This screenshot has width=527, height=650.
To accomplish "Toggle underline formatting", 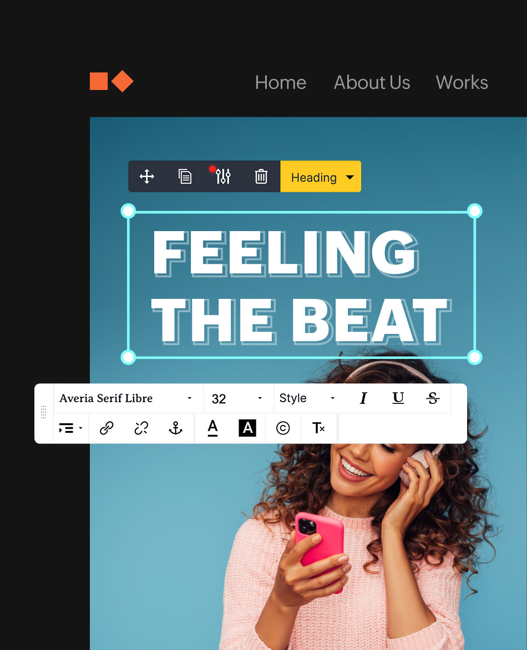I will pos(398,398).
